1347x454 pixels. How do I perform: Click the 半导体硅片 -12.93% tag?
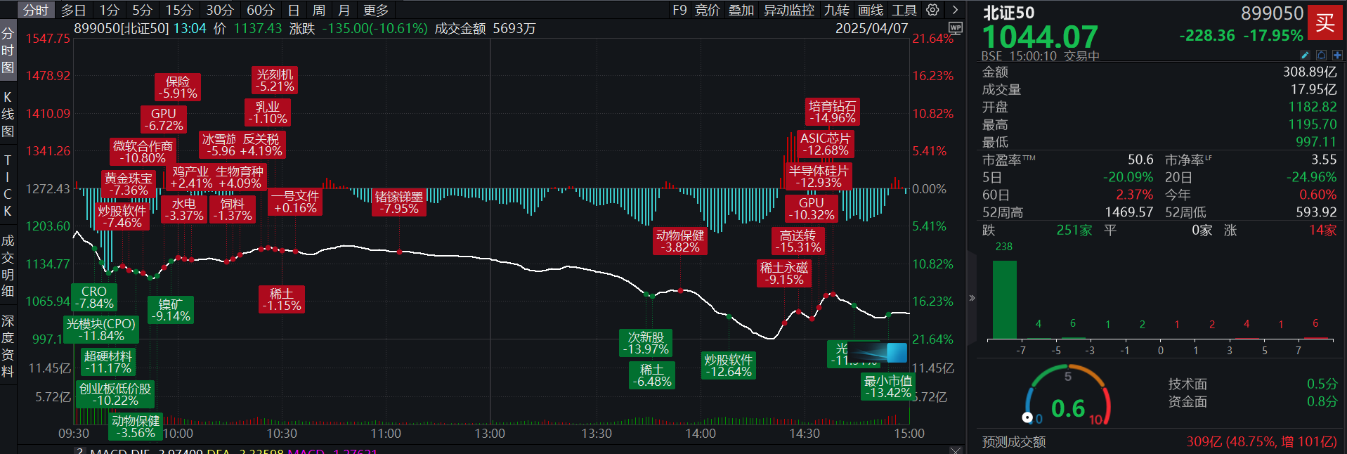pos(819,176)
